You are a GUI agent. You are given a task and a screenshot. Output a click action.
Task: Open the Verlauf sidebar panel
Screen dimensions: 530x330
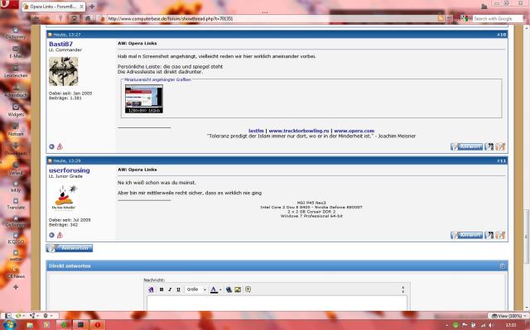[x=16, y=169]
